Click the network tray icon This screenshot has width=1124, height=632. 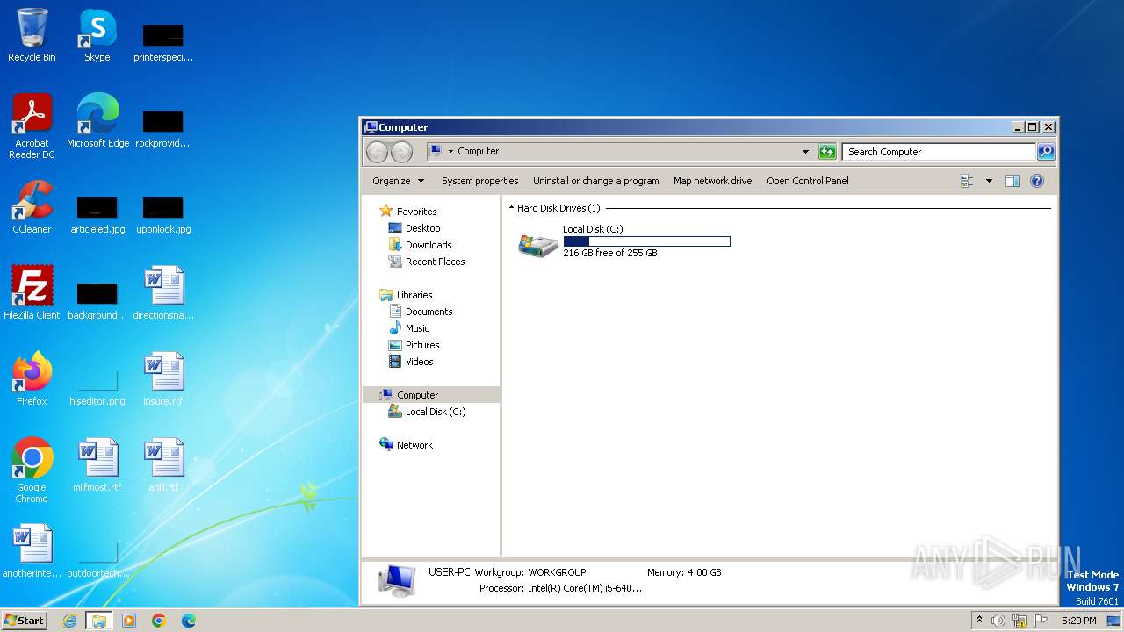1020,621
